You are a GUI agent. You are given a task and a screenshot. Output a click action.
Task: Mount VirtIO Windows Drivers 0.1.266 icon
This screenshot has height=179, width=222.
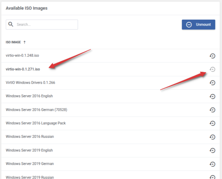click(x=212, y=83)
